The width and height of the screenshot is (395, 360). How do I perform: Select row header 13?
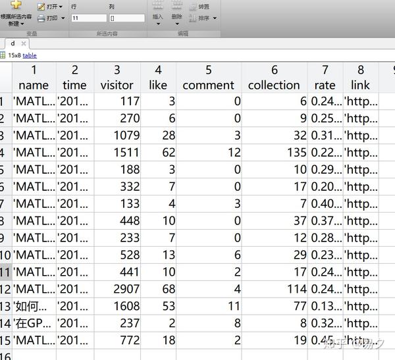(x=6, y=306)
